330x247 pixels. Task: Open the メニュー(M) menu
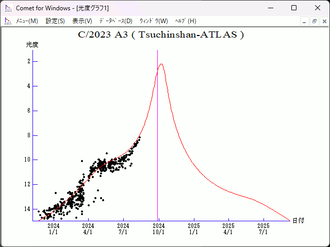[27, 21]
